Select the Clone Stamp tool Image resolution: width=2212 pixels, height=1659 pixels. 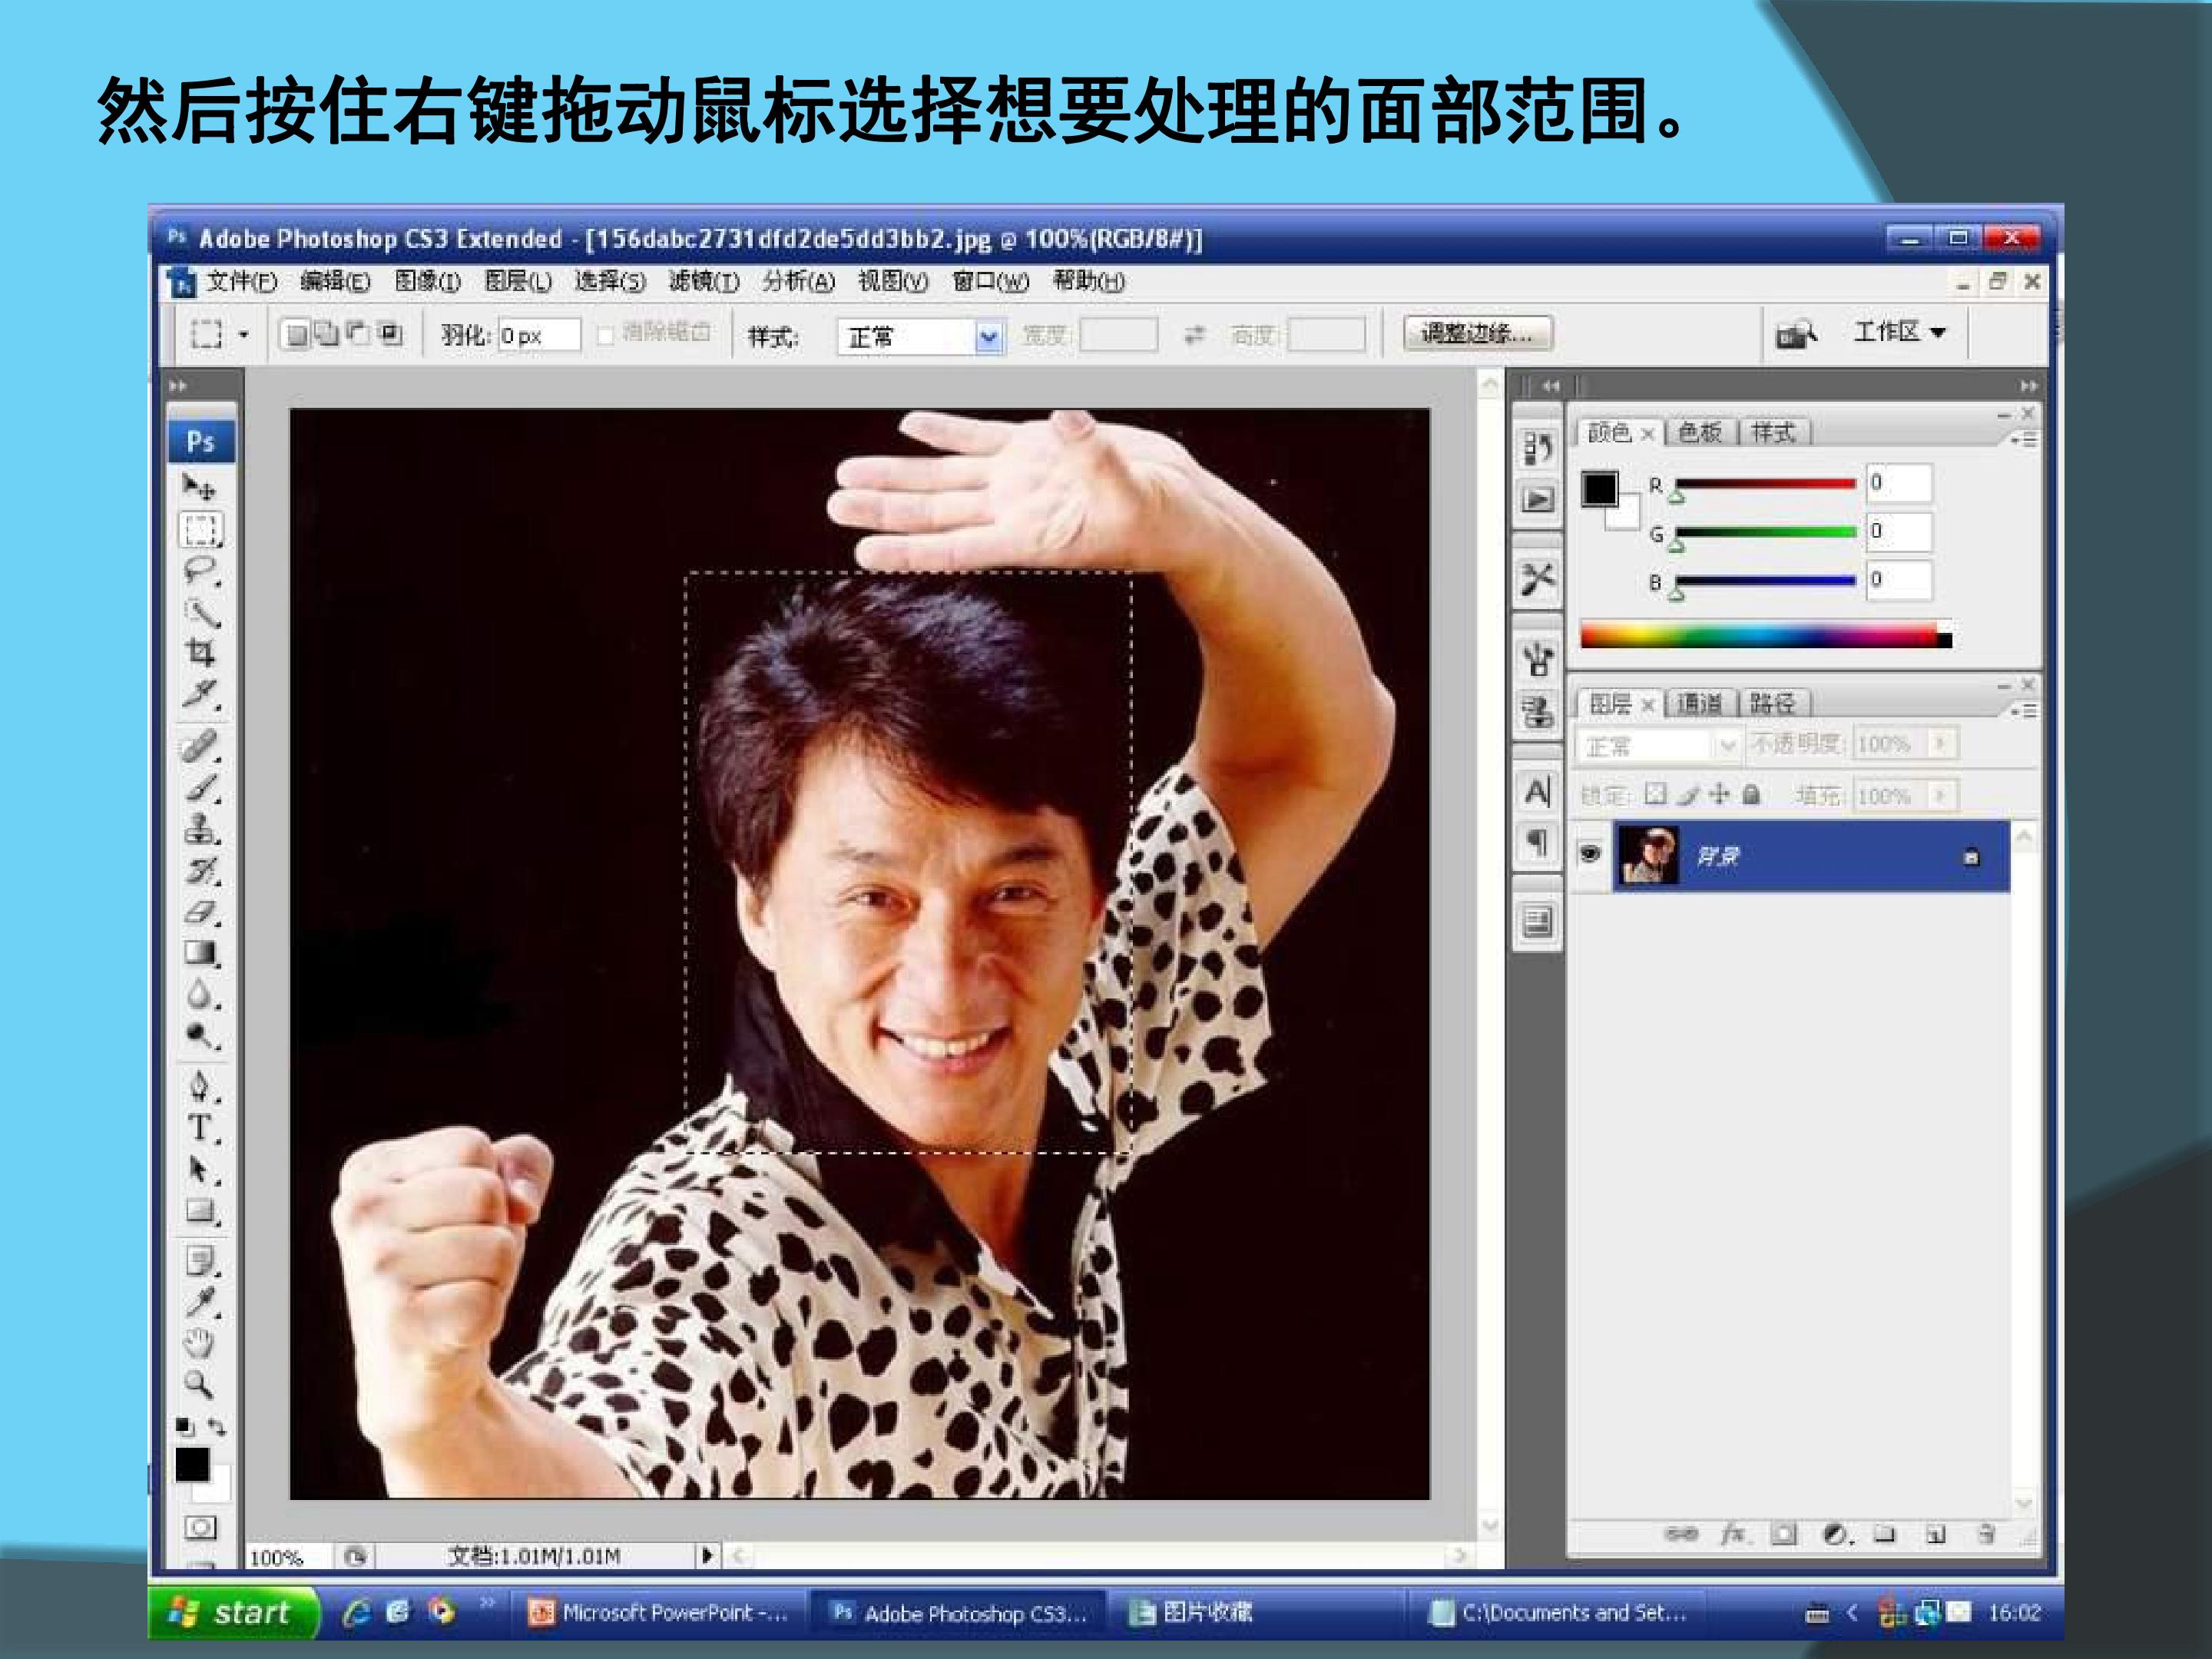pos(200,829)
